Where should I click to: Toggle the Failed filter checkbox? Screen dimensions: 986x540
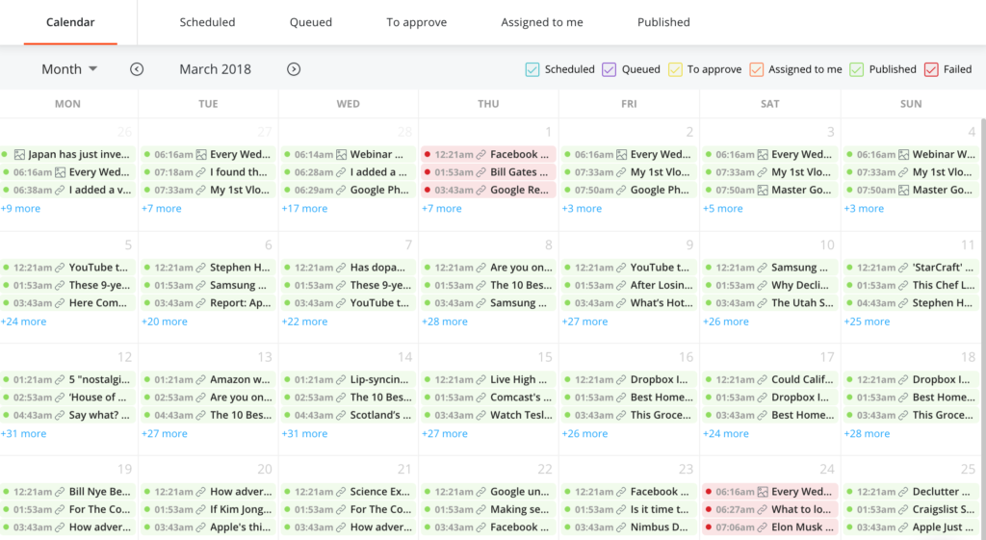pyautogui.click(x=931, y=69)
